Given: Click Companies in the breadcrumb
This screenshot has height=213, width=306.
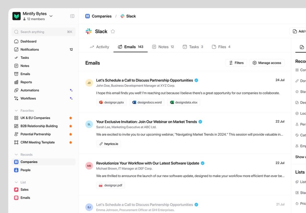Looking at the screenshot, I should click(98, 16).
